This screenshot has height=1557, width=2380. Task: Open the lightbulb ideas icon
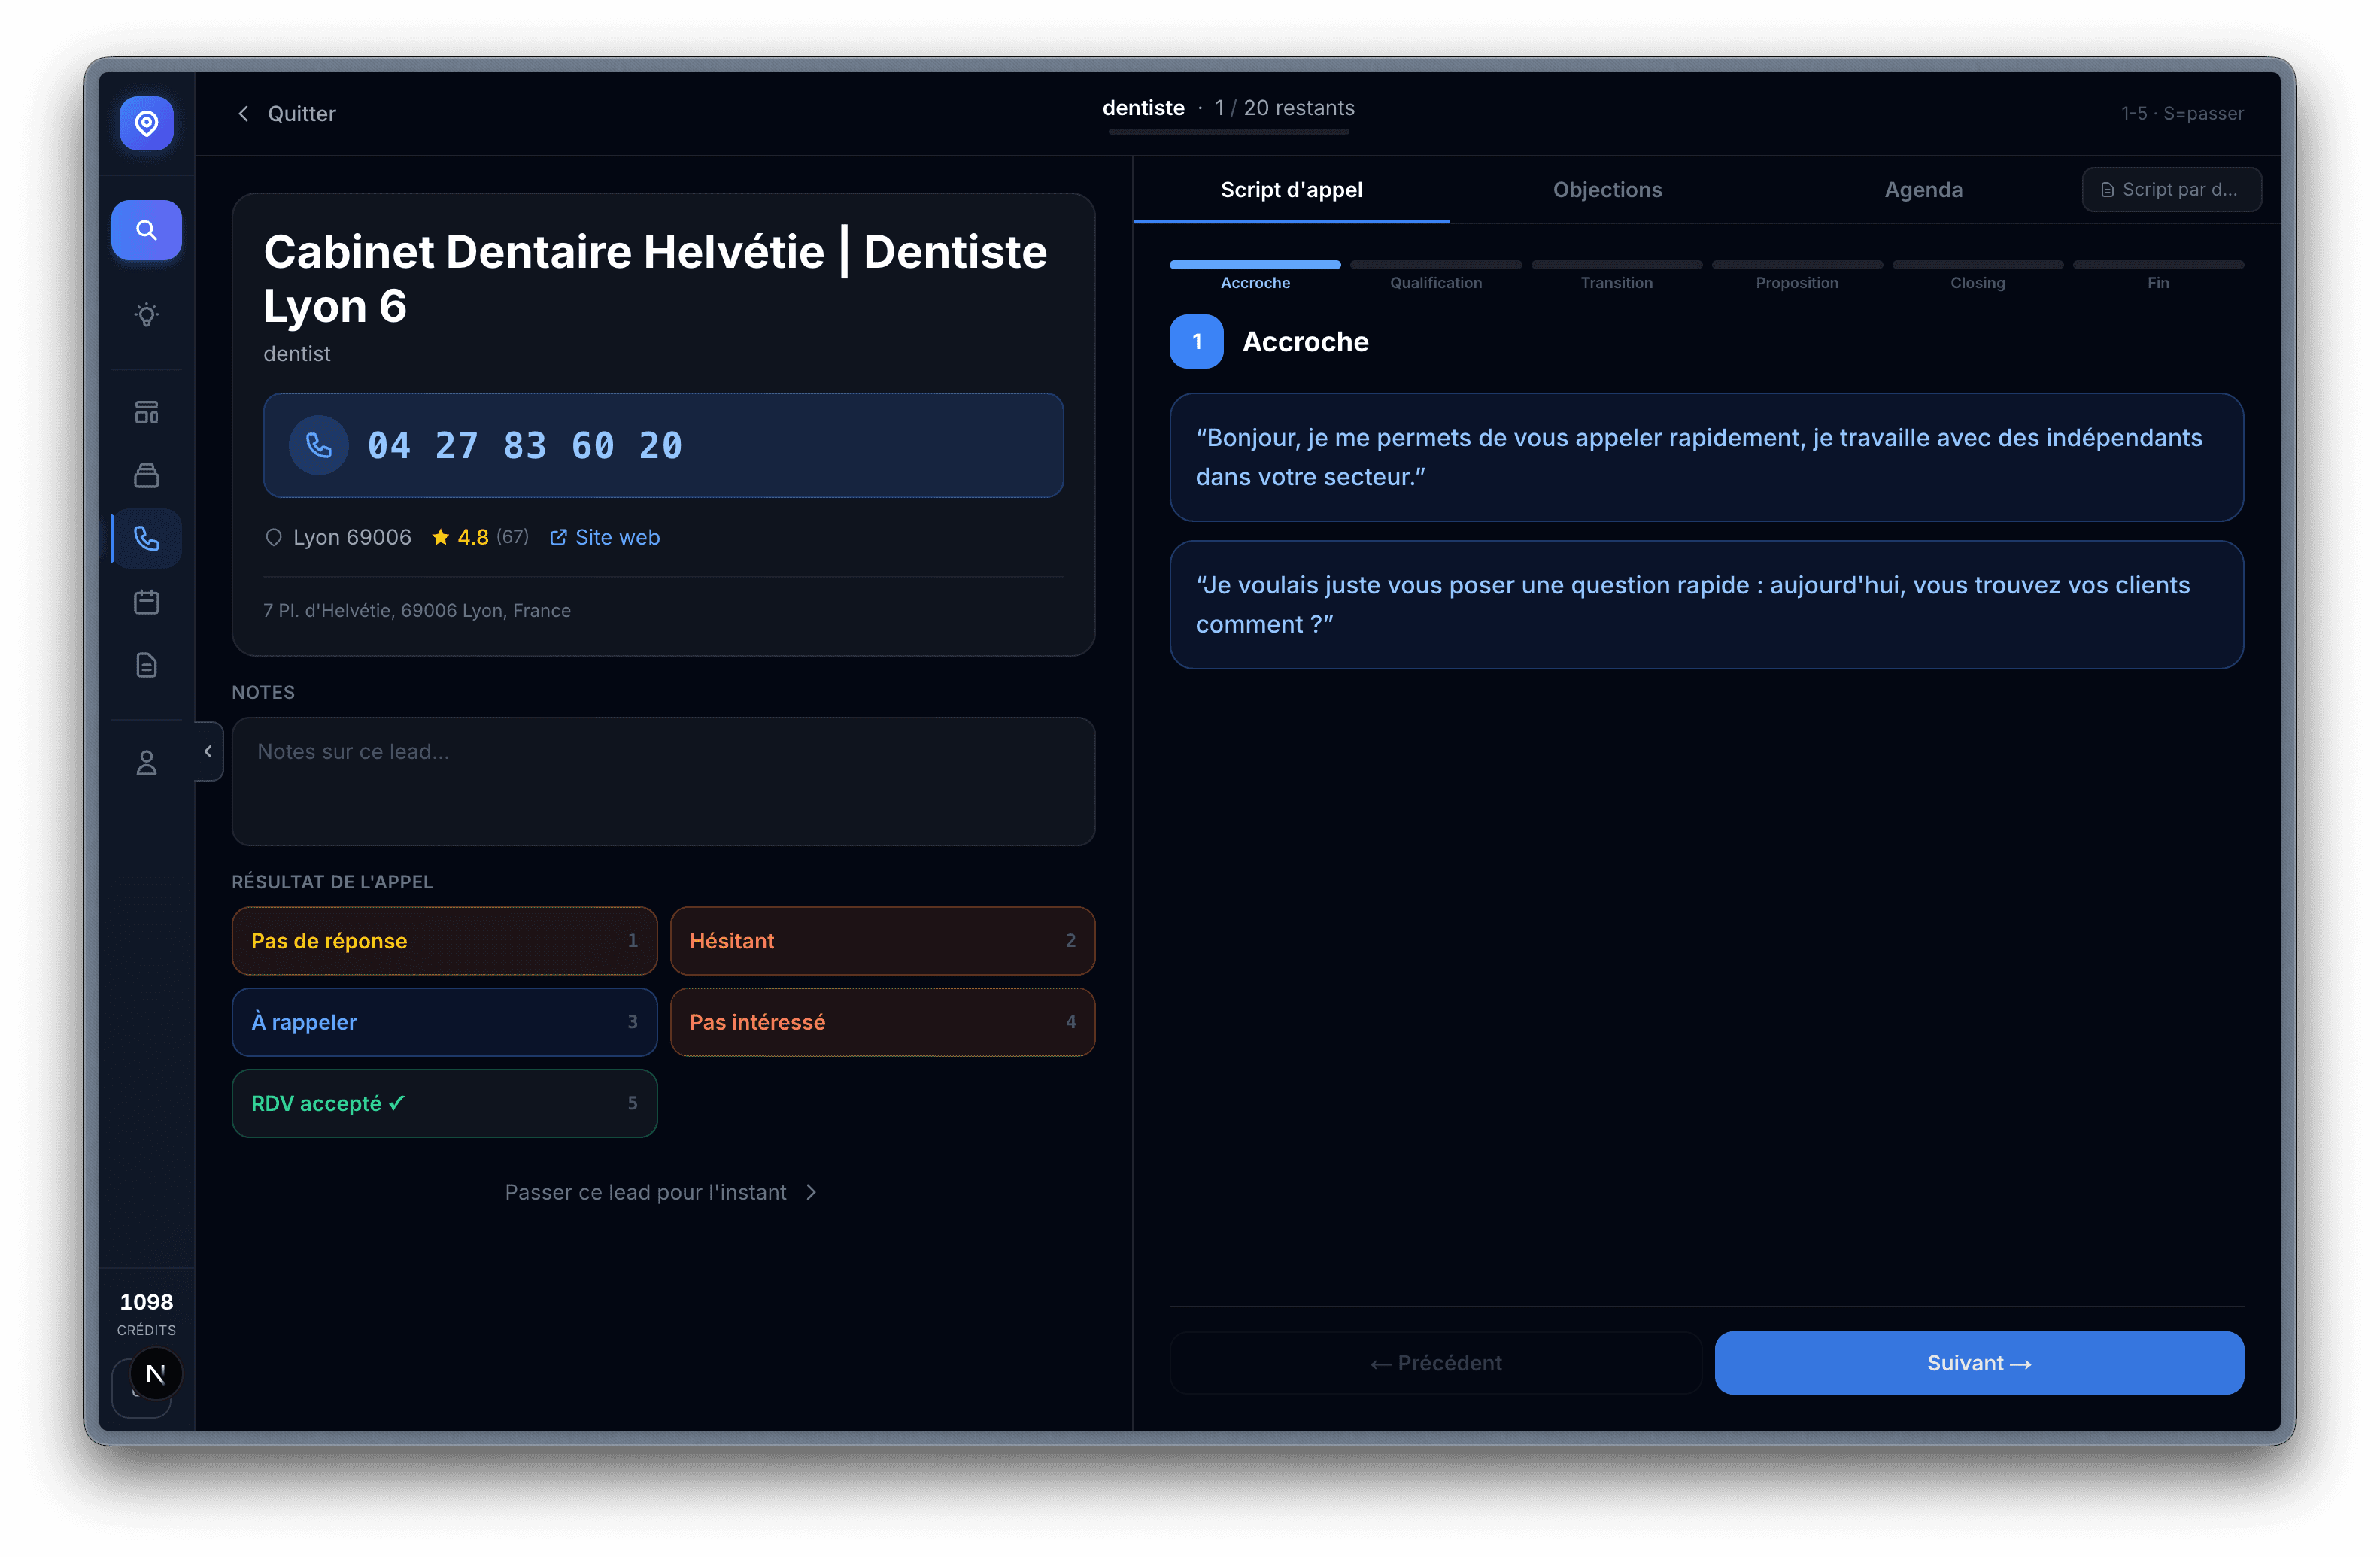coord(146,314)
